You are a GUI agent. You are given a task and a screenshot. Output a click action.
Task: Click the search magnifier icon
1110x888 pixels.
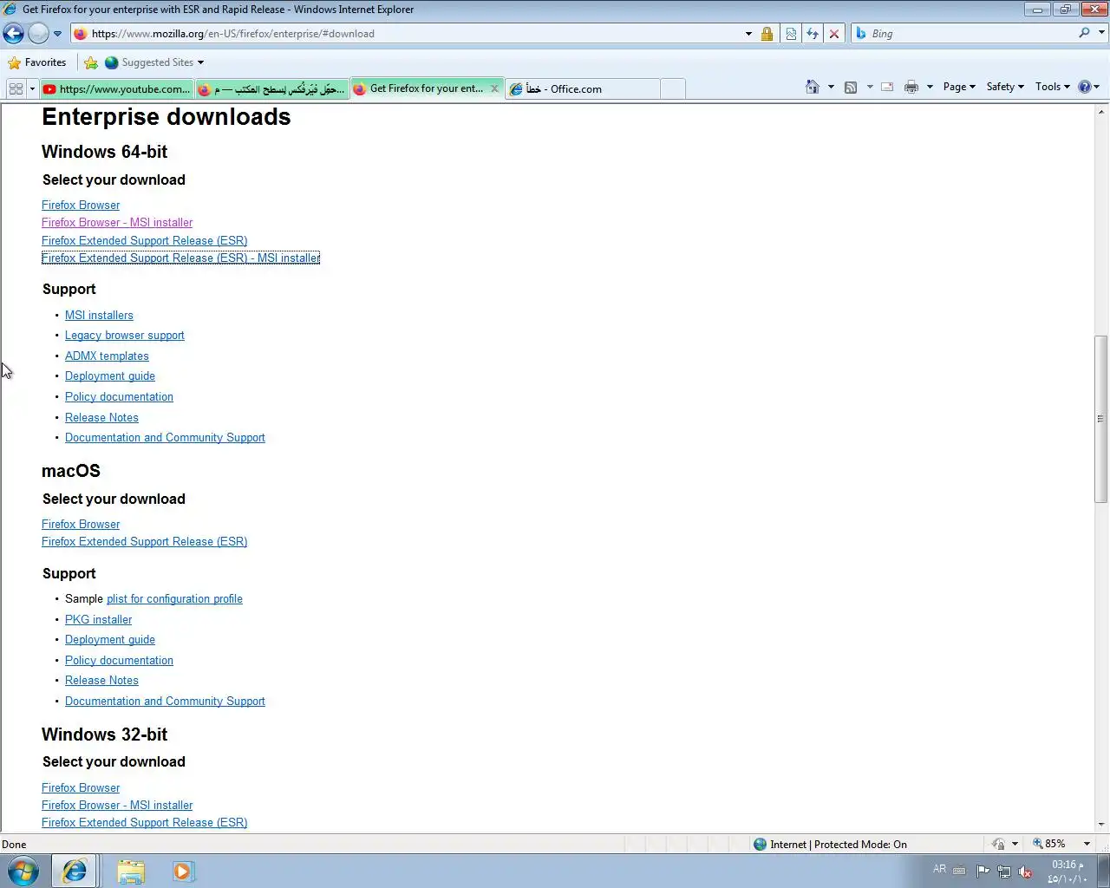(1084, 33)
